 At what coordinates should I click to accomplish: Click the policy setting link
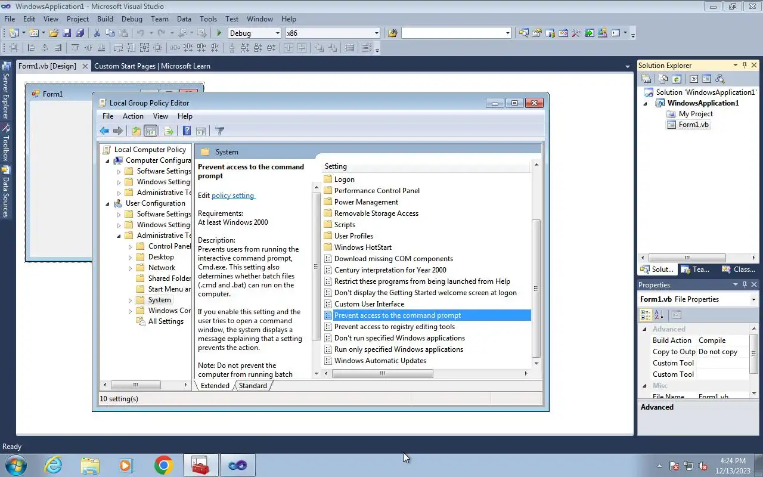233,196
